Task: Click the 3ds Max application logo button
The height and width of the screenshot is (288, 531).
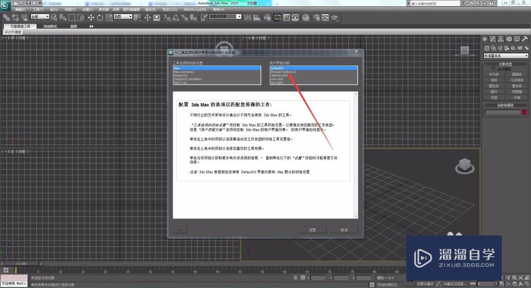Action: pyautogui.click(x=5, y=5)
